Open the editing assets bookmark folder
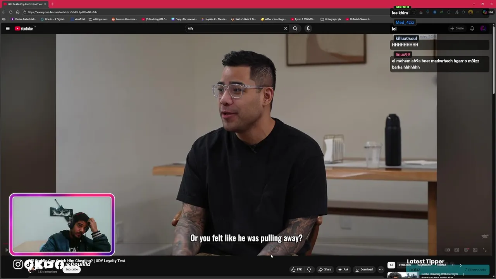Image resolution: width=496 pixels, height=279 pixels. coord(98,19)
